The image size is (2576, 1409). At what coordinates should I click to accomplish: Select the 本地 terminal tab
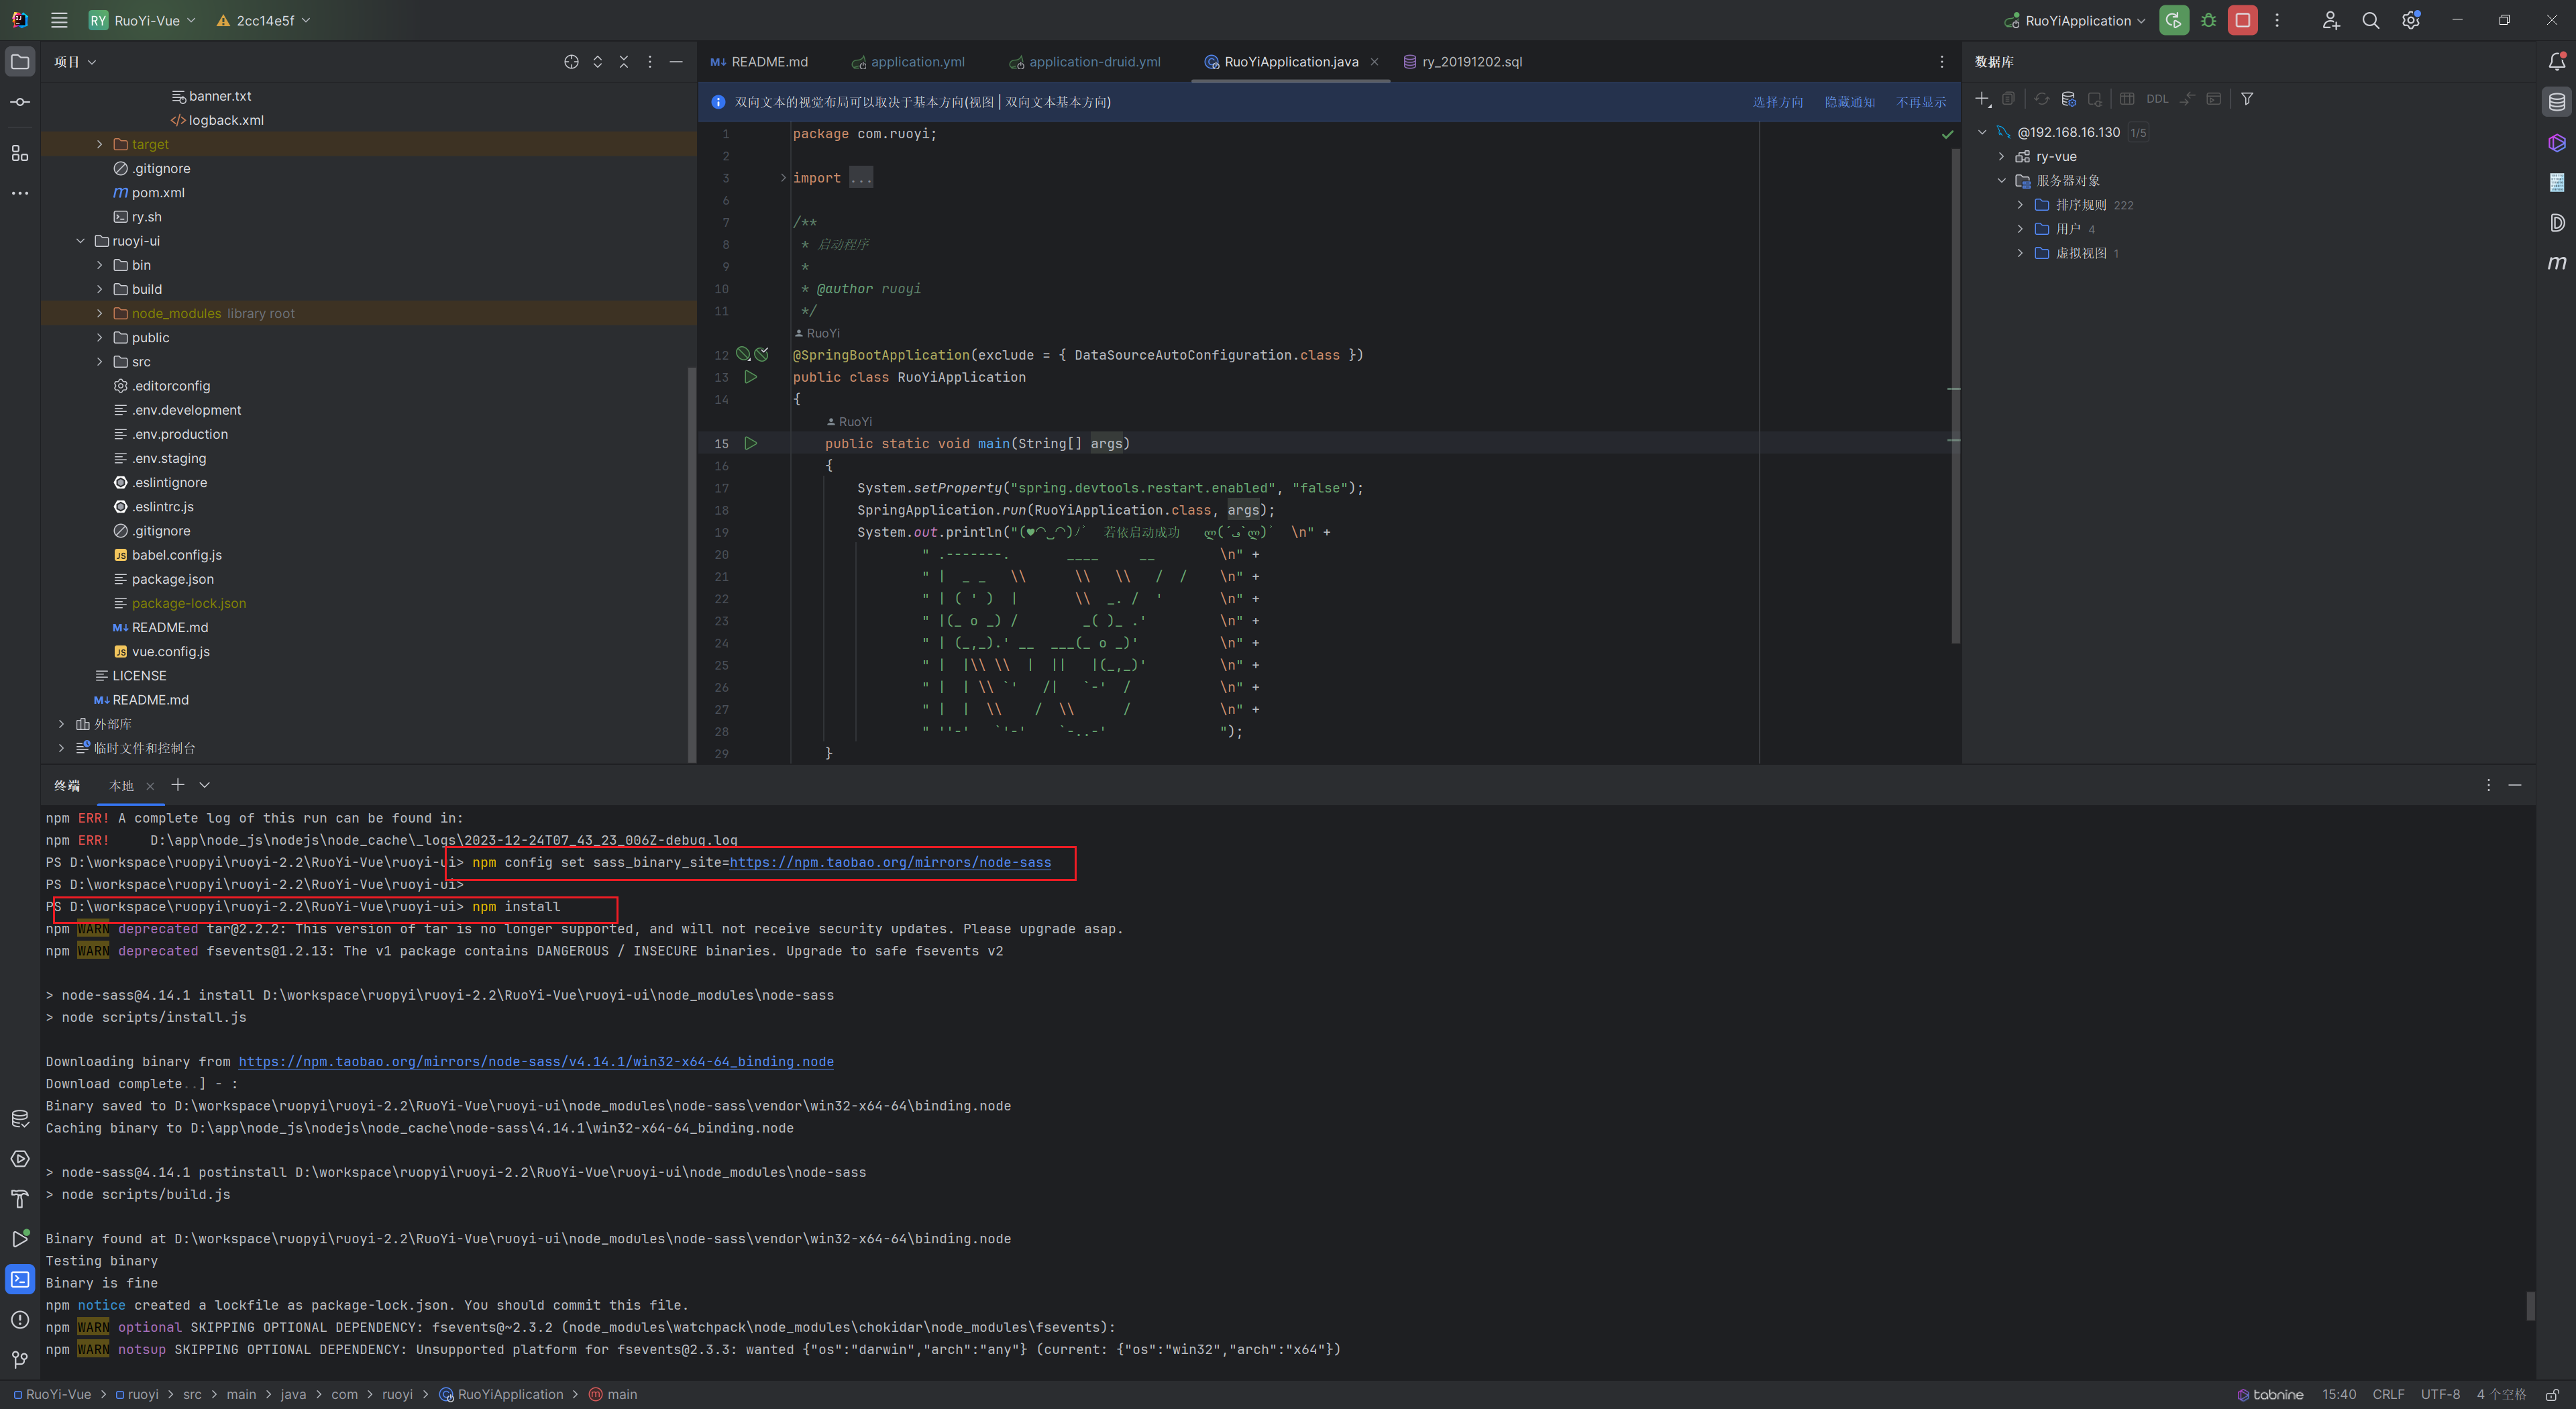pyautogui.click(x=121, y=786)
